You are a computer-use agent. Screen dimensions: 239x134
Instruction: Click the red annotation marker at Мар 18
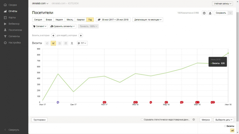pyautogui.click(x=166, y=102)
